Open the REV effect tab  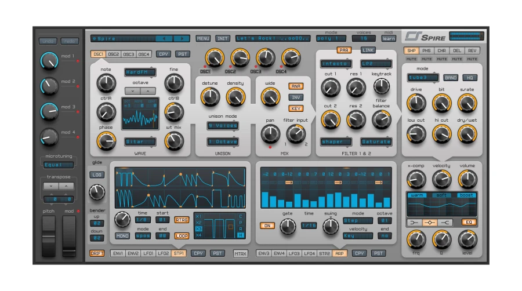(472, 50)
